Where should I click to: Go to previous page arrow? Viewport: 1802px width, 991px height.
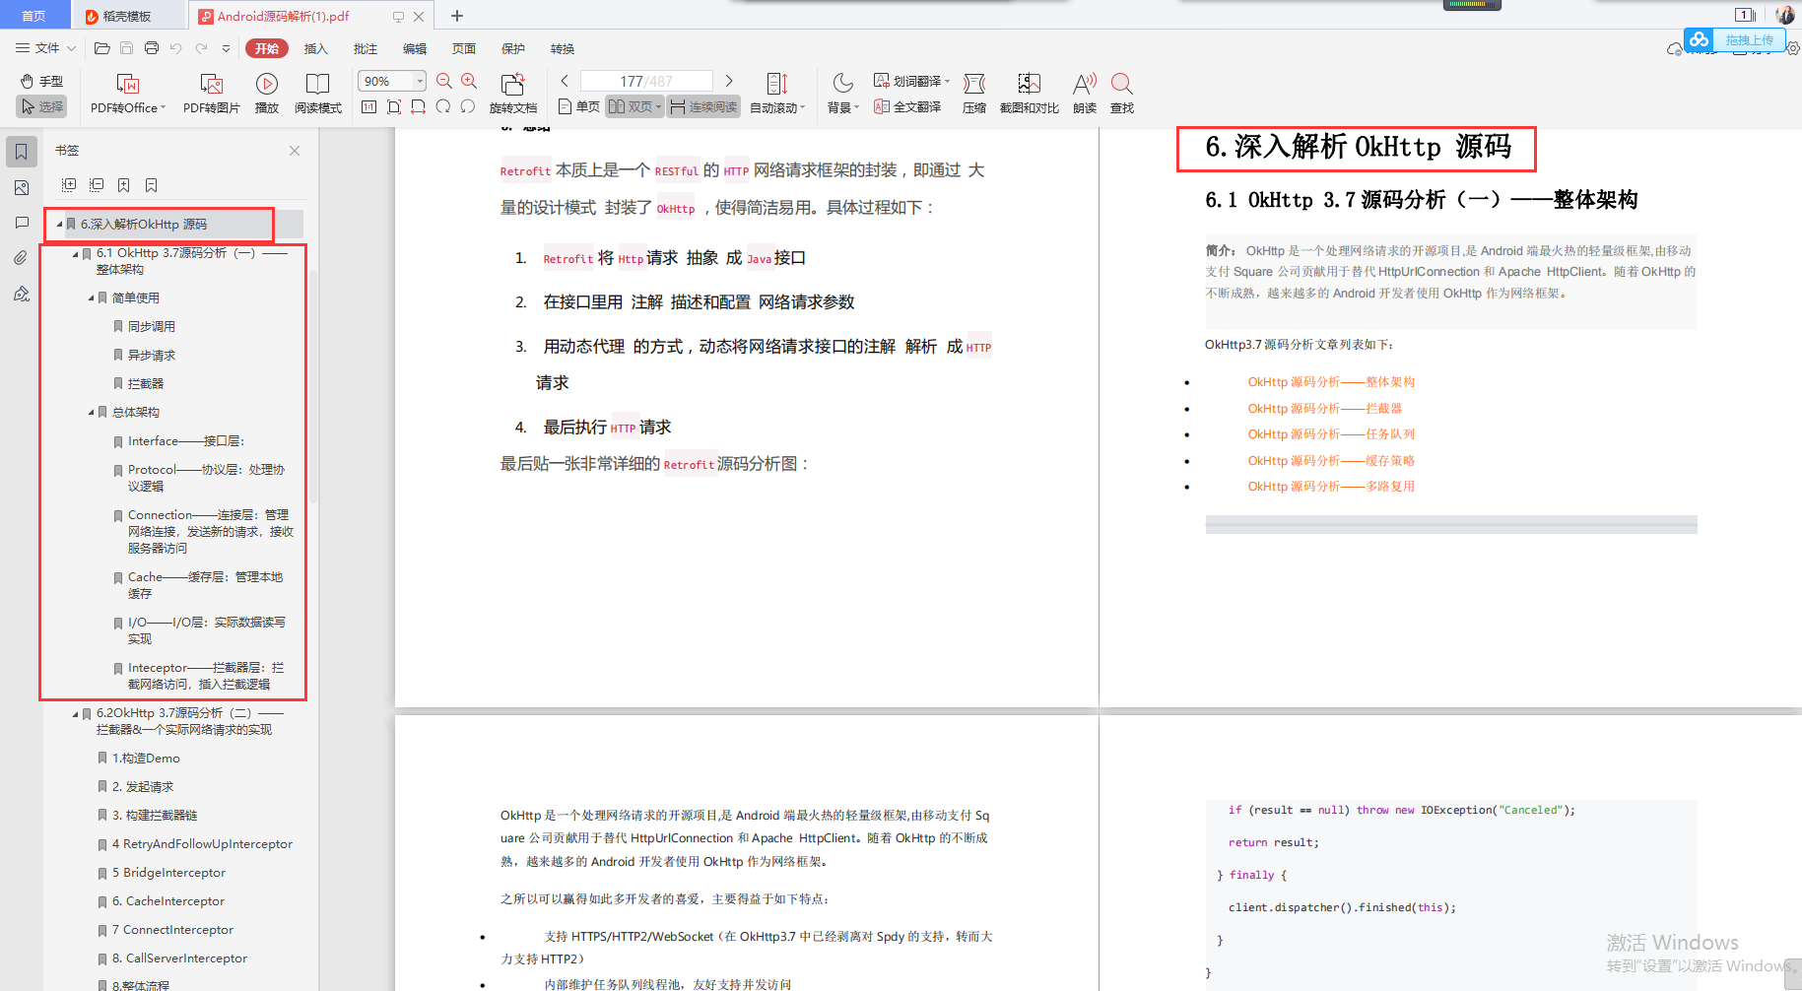tap(565, 81)
